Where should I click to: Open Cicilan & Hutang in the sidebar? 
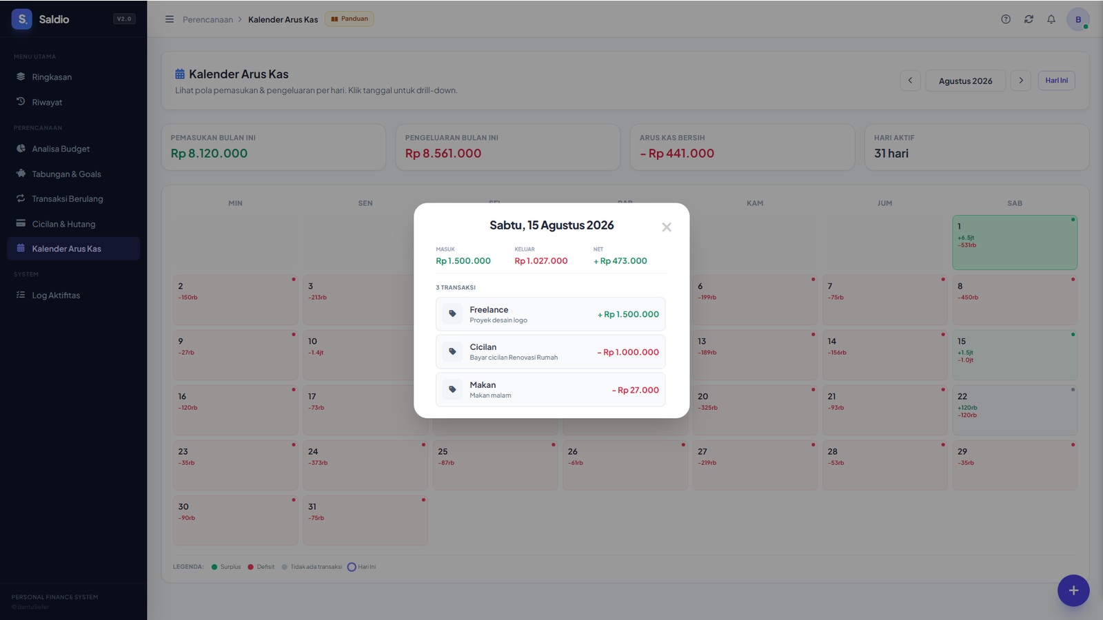tap(74, 224)
